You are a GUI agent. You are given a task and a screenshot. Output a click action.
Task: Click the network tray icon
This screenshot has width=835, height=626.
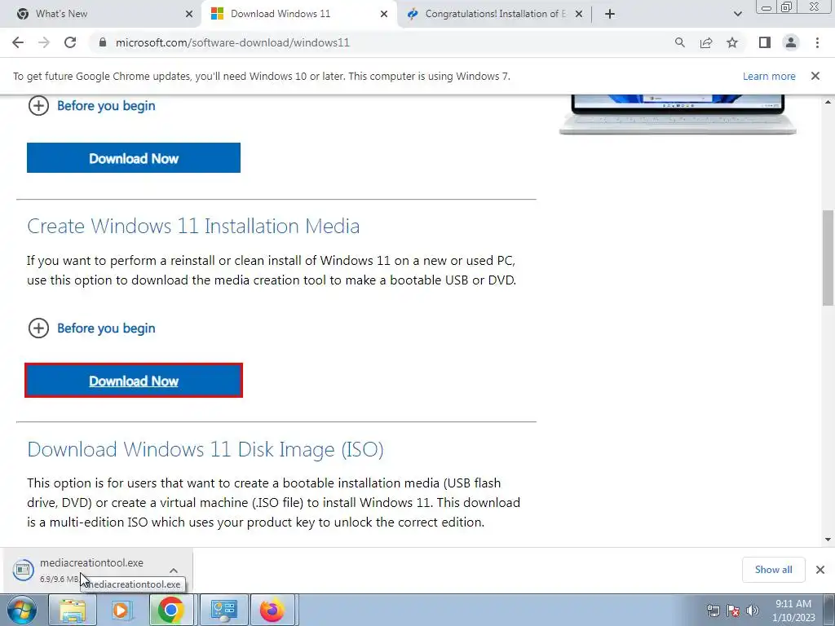click(713, 611)
